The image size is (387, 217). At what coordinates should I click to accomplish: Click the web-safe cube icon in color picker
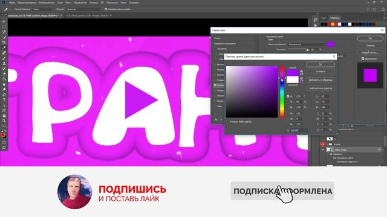click(302, 78)
